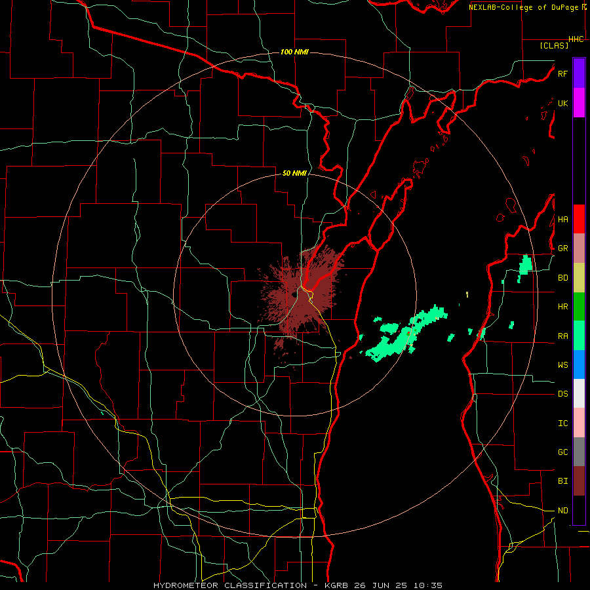Click the HA legend label

tap(562, 220)
